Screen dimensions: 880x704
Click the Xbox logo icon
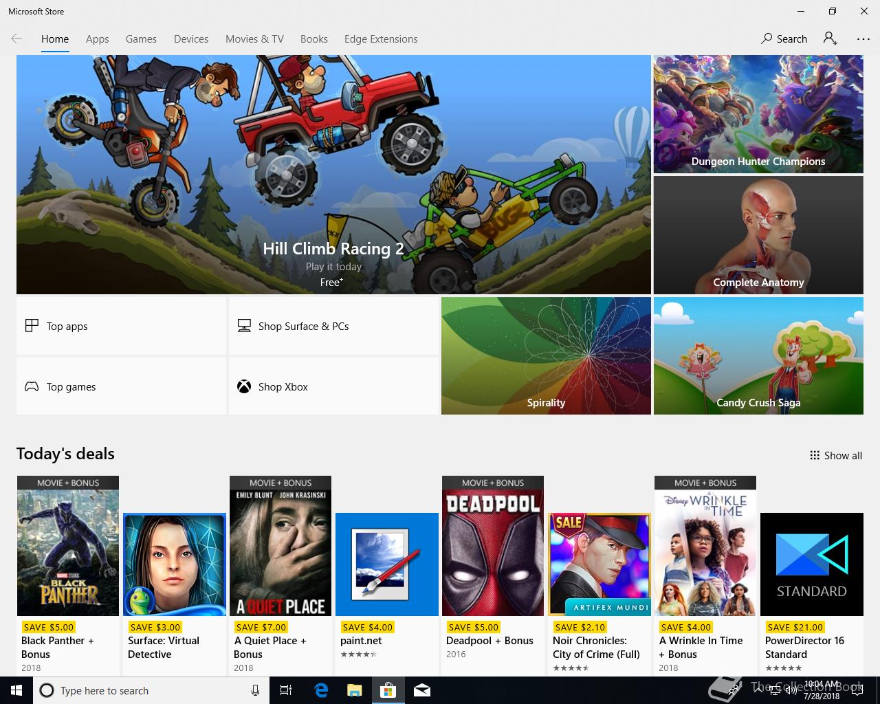244,386
